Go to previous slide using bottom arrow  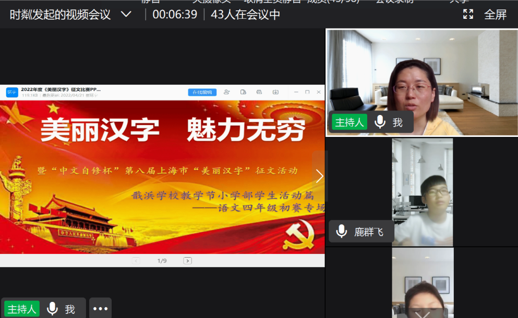pos(136,261)
